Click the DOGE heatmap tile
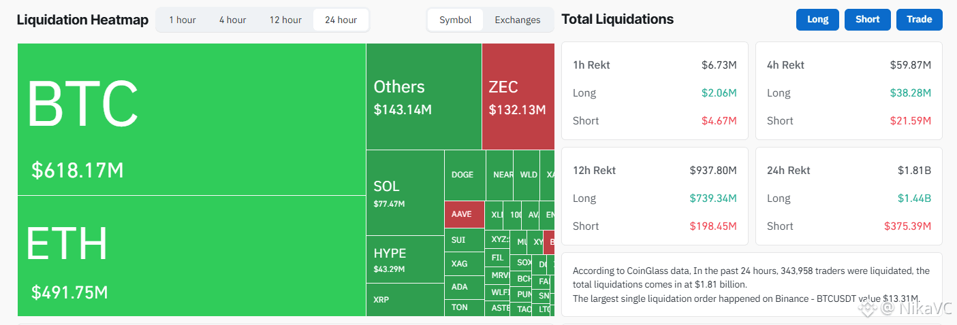 [465, 175]
